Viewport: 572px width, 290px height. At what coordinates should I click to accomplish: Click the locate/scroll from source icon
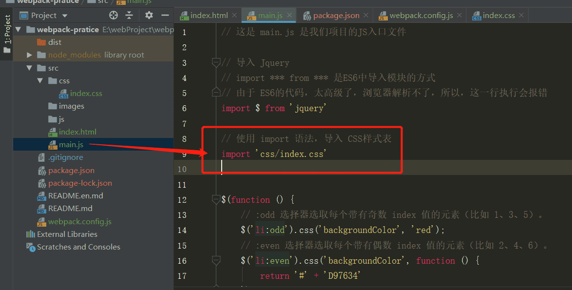114,15
